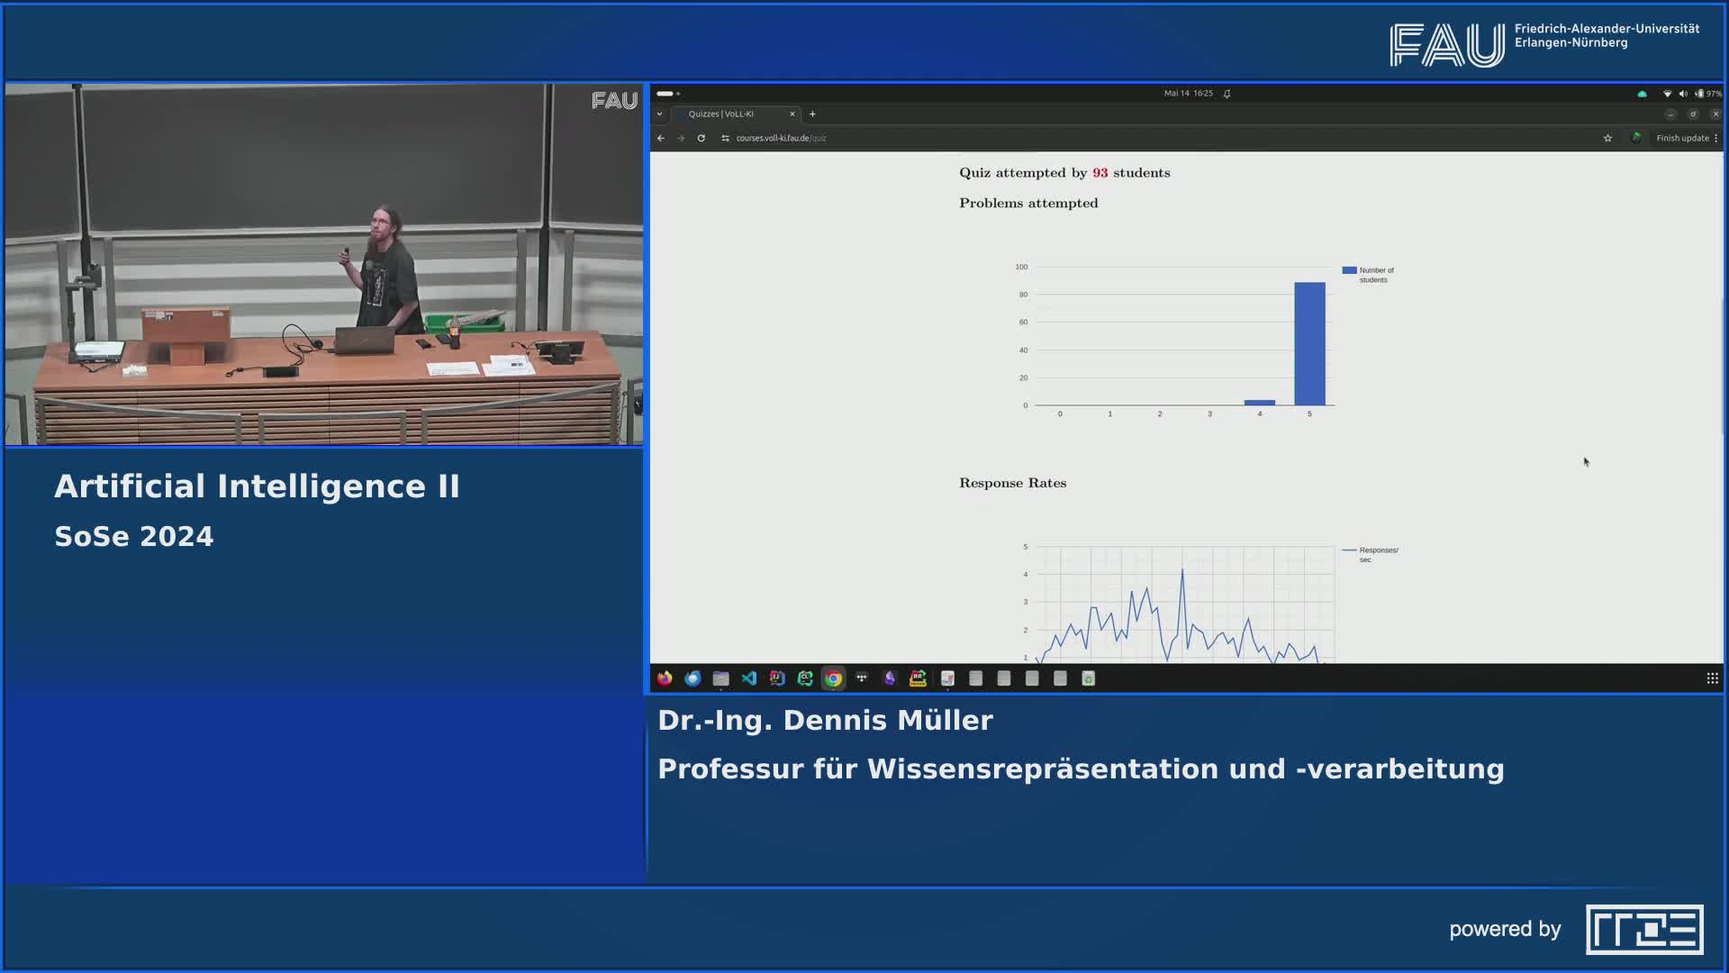Screen dimensions: 1729x973
Task: Open site information icon in address bar
Action: pos(725,138)
